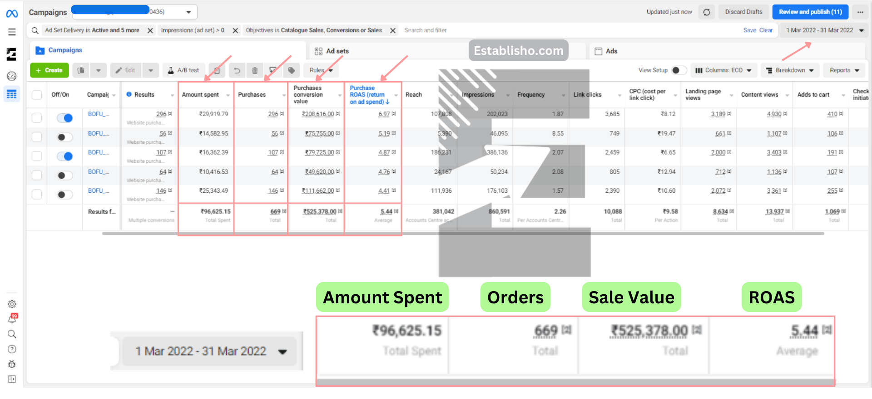Click the Review and publish (11) button
Image resolution: width=872 pixels, height=399 pixels.
810,12
